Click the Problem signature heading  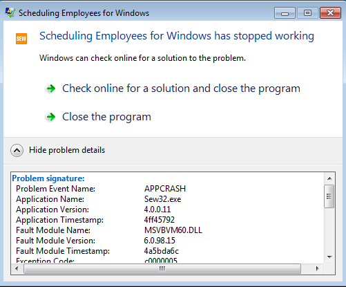point(48,178)
